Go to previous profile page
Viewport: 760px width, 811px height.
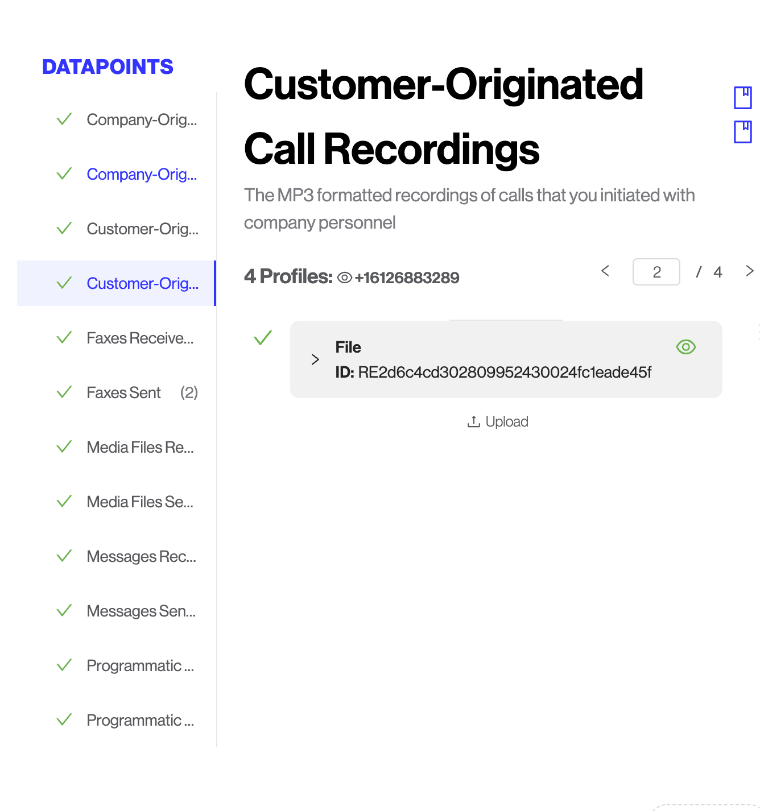(605, 271)
